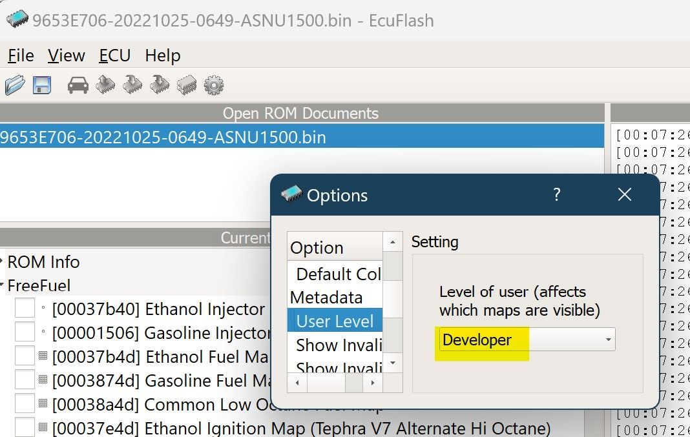Click the question mark in Options dialog
The width and height of the screenshot is (690, 437).
(557, 195)
